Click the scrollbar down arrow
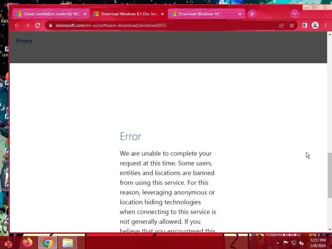The height and width of the screenshot is (249, 332). [x=330, y=230]
